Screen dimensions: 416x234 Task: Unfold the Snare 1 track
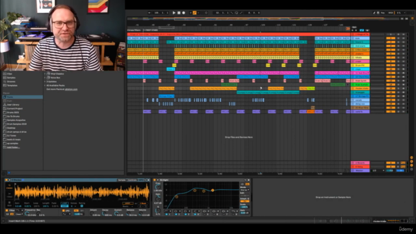(x=353, y=42)
